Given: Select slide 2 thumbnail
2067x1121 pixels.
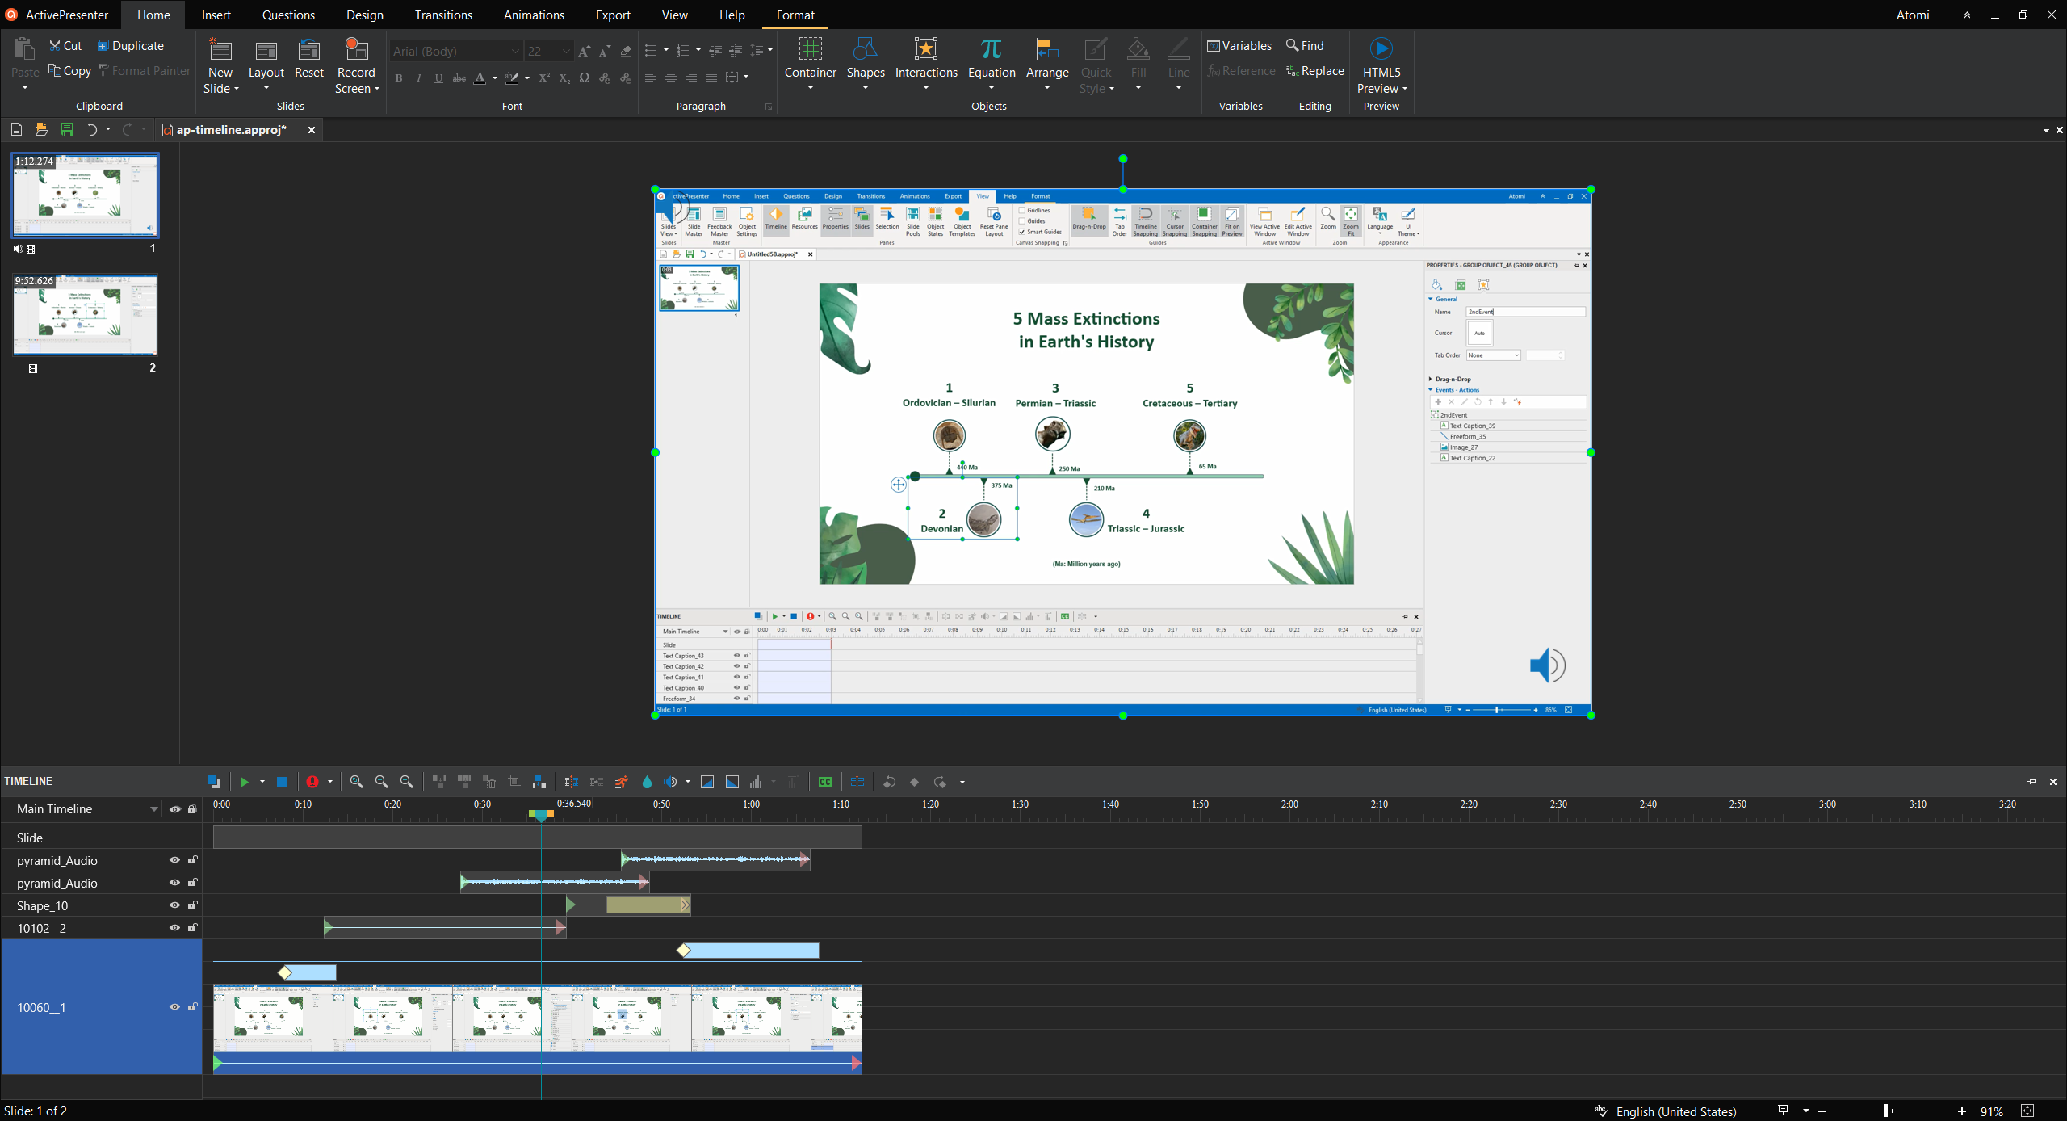Looking at the screenshot, I should point(85,315).
